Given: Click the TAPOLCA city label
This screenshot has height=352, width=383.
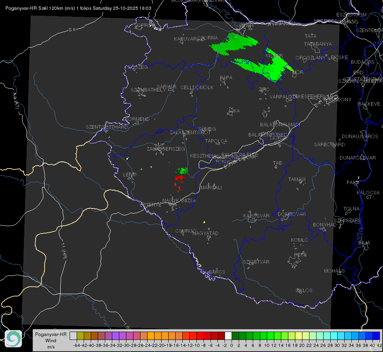Looking at the screenshot, I should click(216, 141).
